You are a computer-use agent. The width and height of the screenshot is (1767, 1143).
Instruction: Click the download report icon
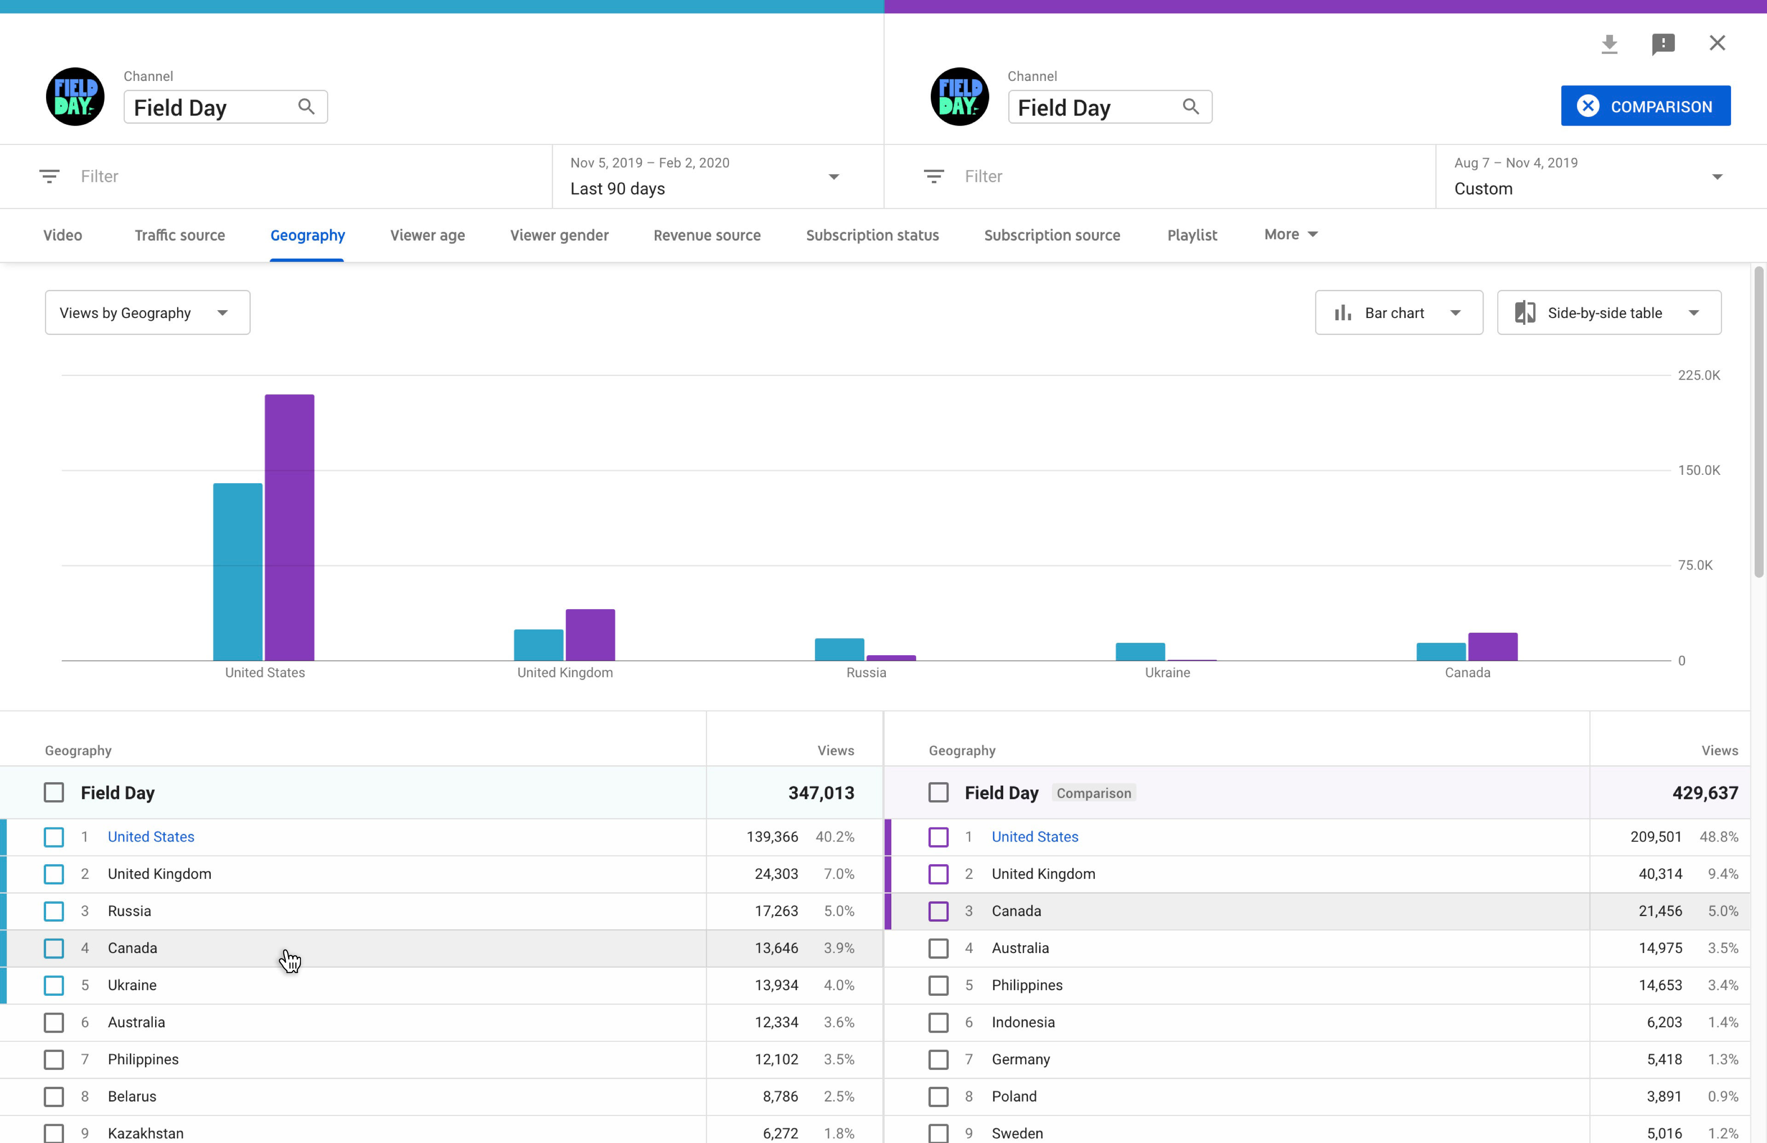coord(1609,45)
